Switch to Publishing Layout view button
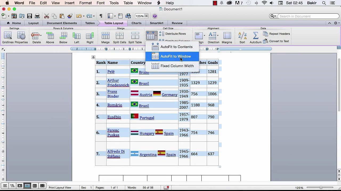This screenshot has height=191, width=341. (20, 186)
